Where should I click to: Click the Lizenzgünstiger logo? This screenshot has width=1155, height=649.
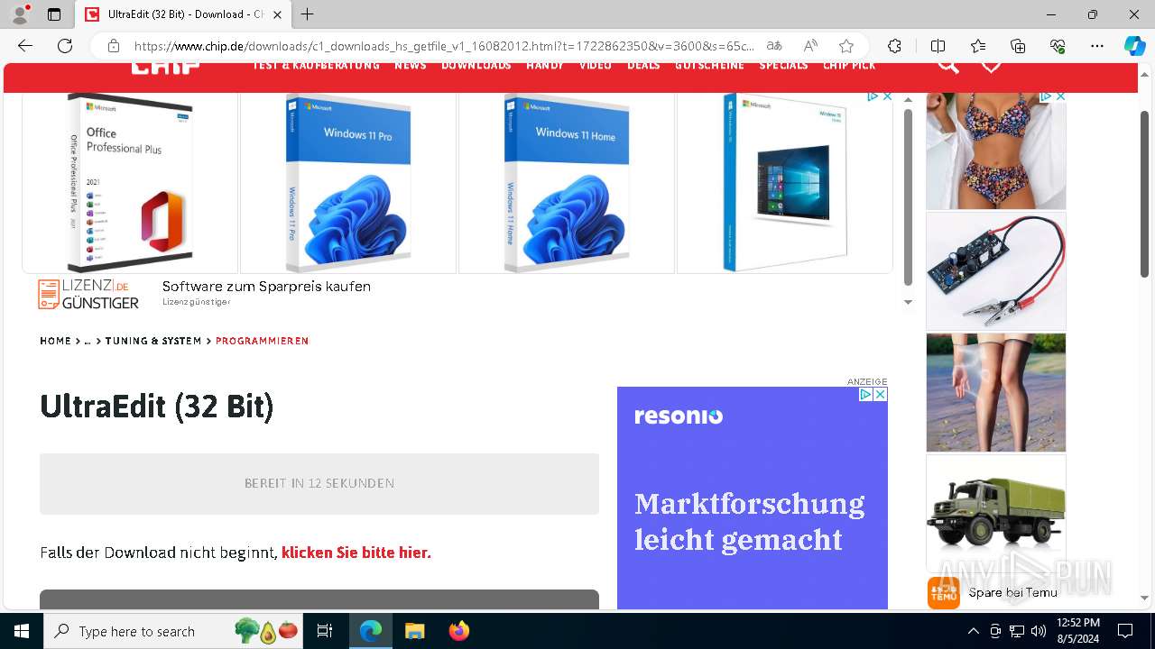[x=88, y=295]
